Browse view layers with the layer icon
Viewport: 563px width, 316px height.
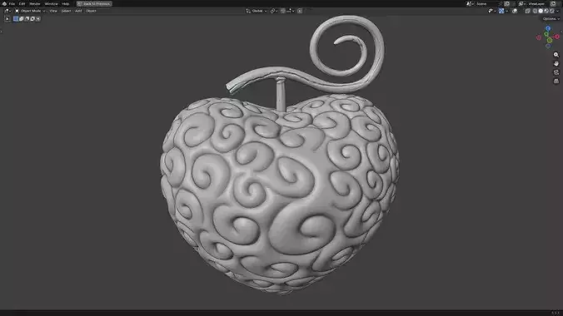click(x=521, y=3)
